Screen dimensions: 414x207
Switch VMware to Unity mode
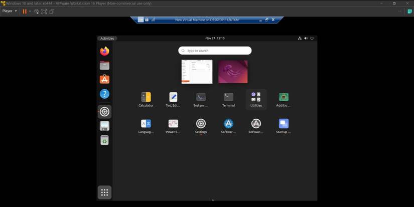(x=52, y=12)
